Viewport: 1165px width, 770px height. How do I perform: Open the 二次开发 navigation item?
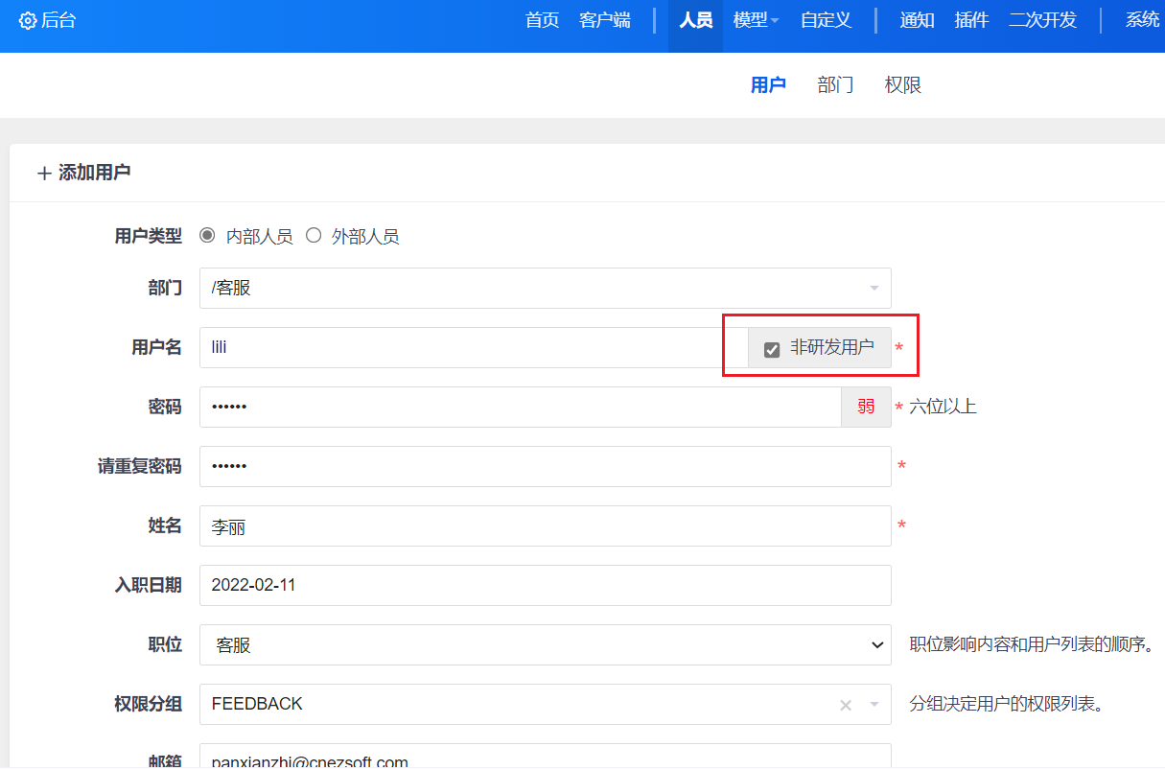(1042, 20)
